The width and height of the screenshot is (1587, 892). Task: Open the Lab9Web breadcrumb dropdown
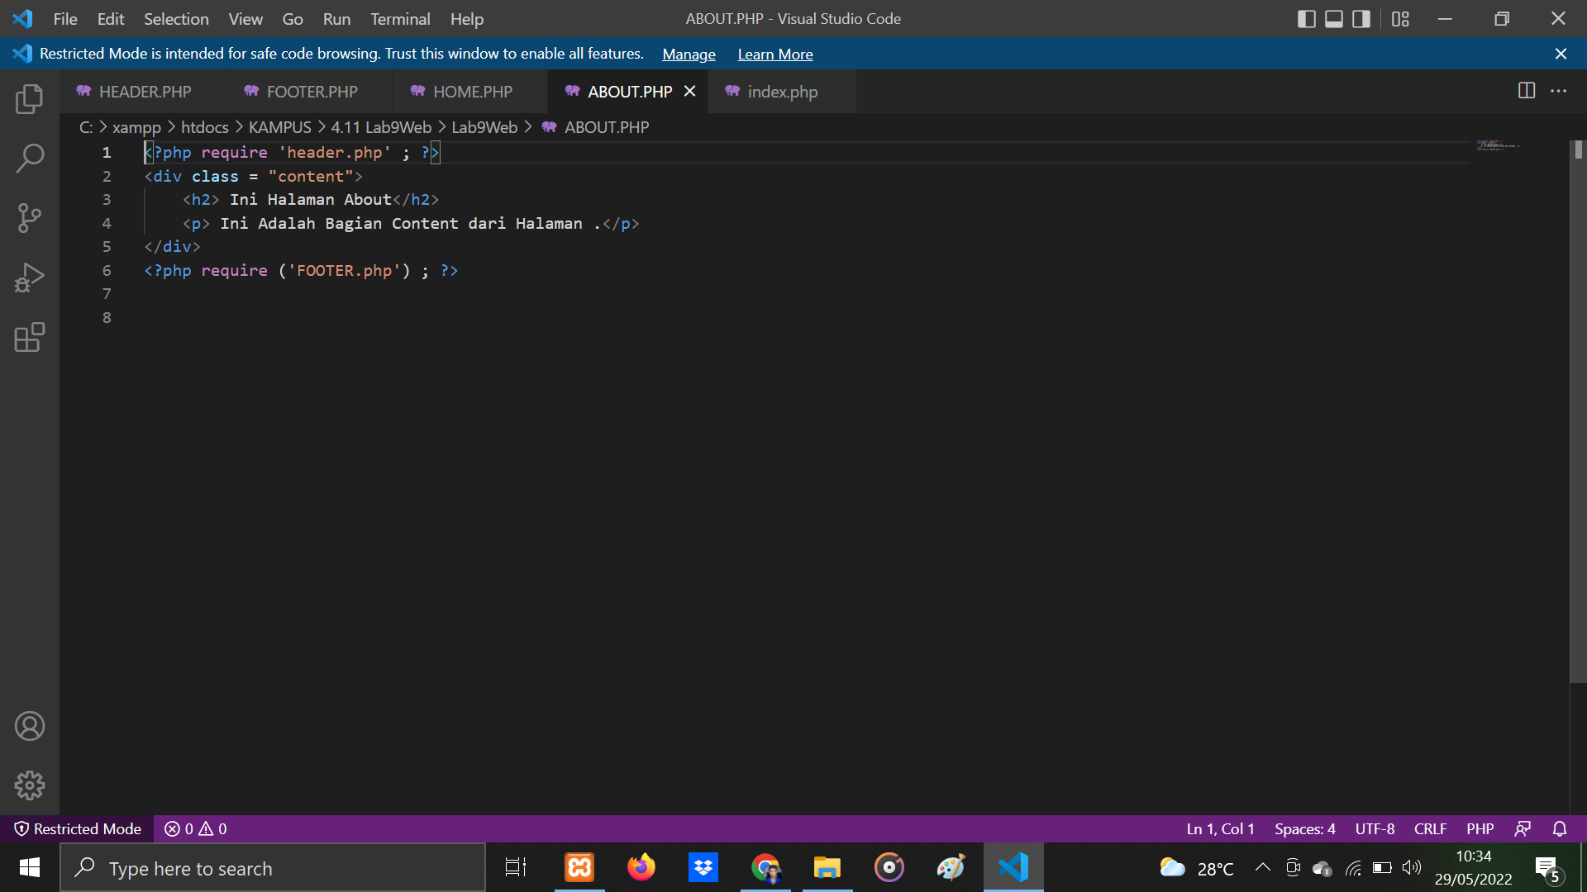click(x=485, y=127)
